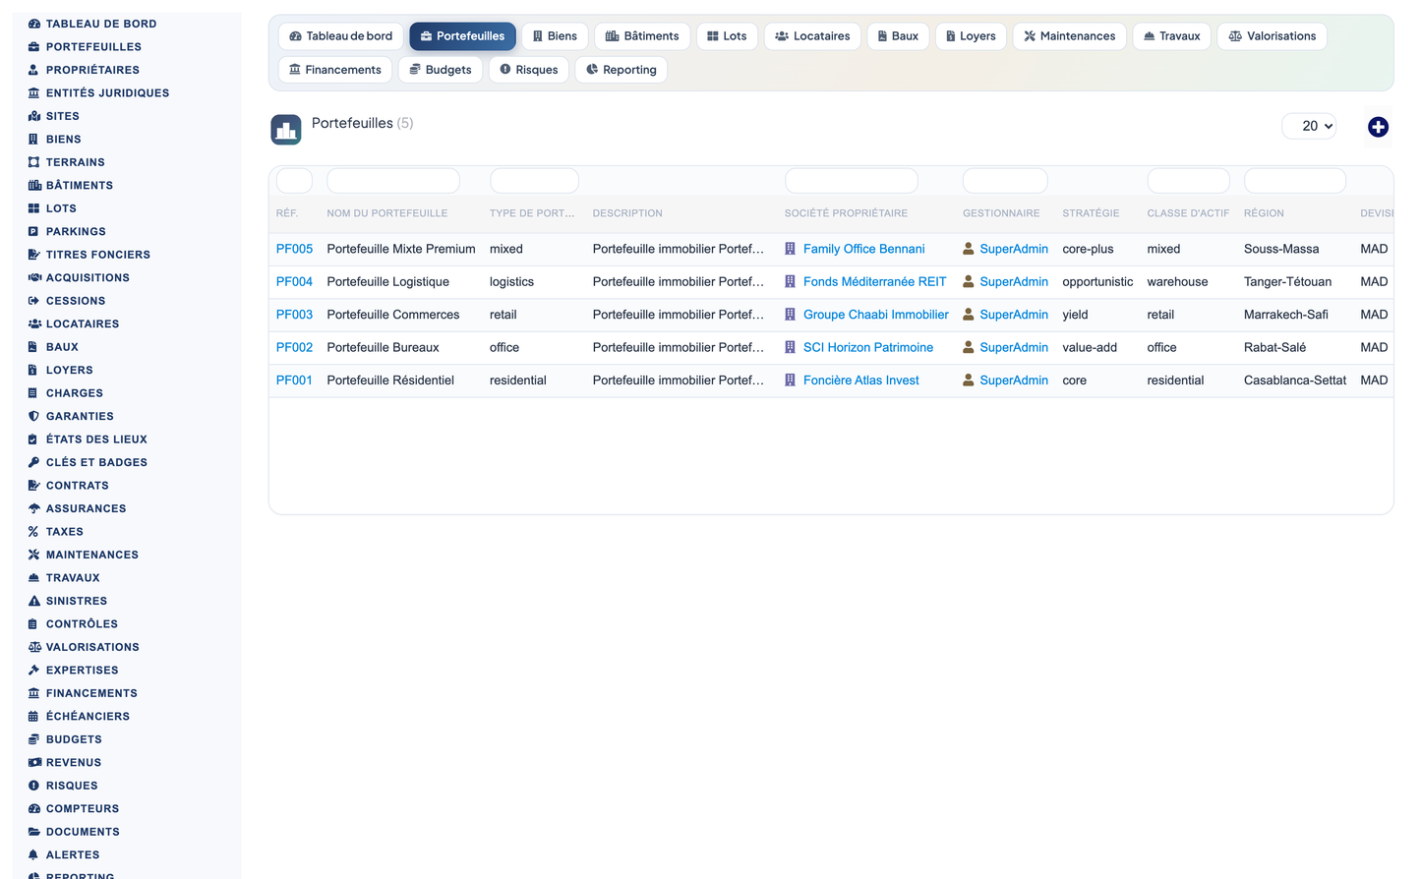The height and width of the screenshot is (879, 1421).
Task: Click the Nom du portefeuille filter field
Action: coord(393,181)
